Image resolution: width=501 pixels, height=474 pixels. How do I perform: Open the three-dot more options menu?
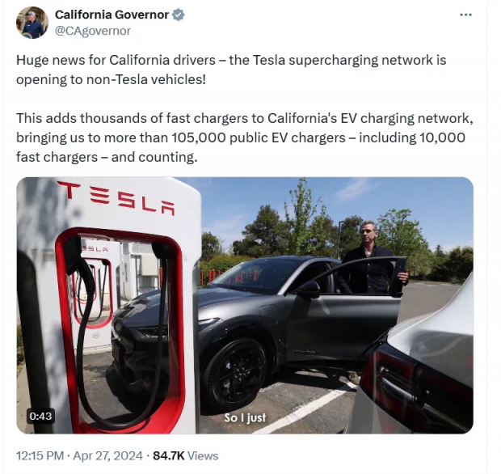click(466, 15)
